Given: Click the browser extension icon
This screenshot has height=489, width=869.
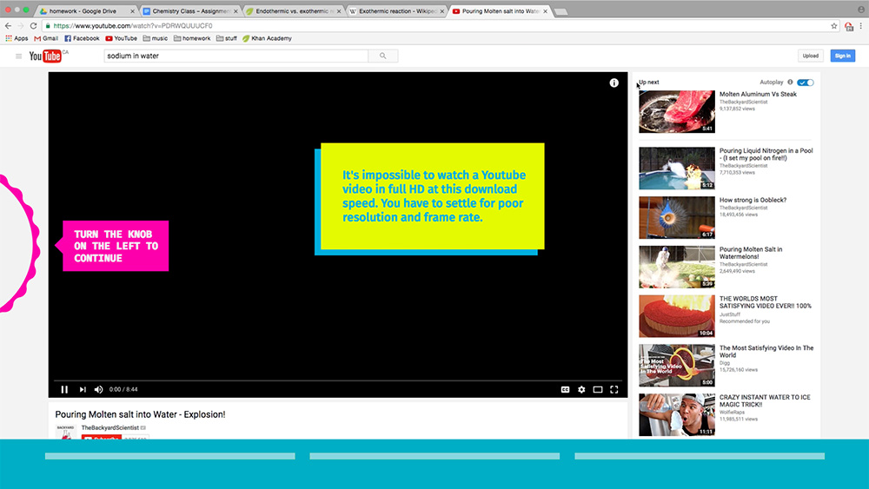Looking at the screenshot, I should click(x=848, y=26).
